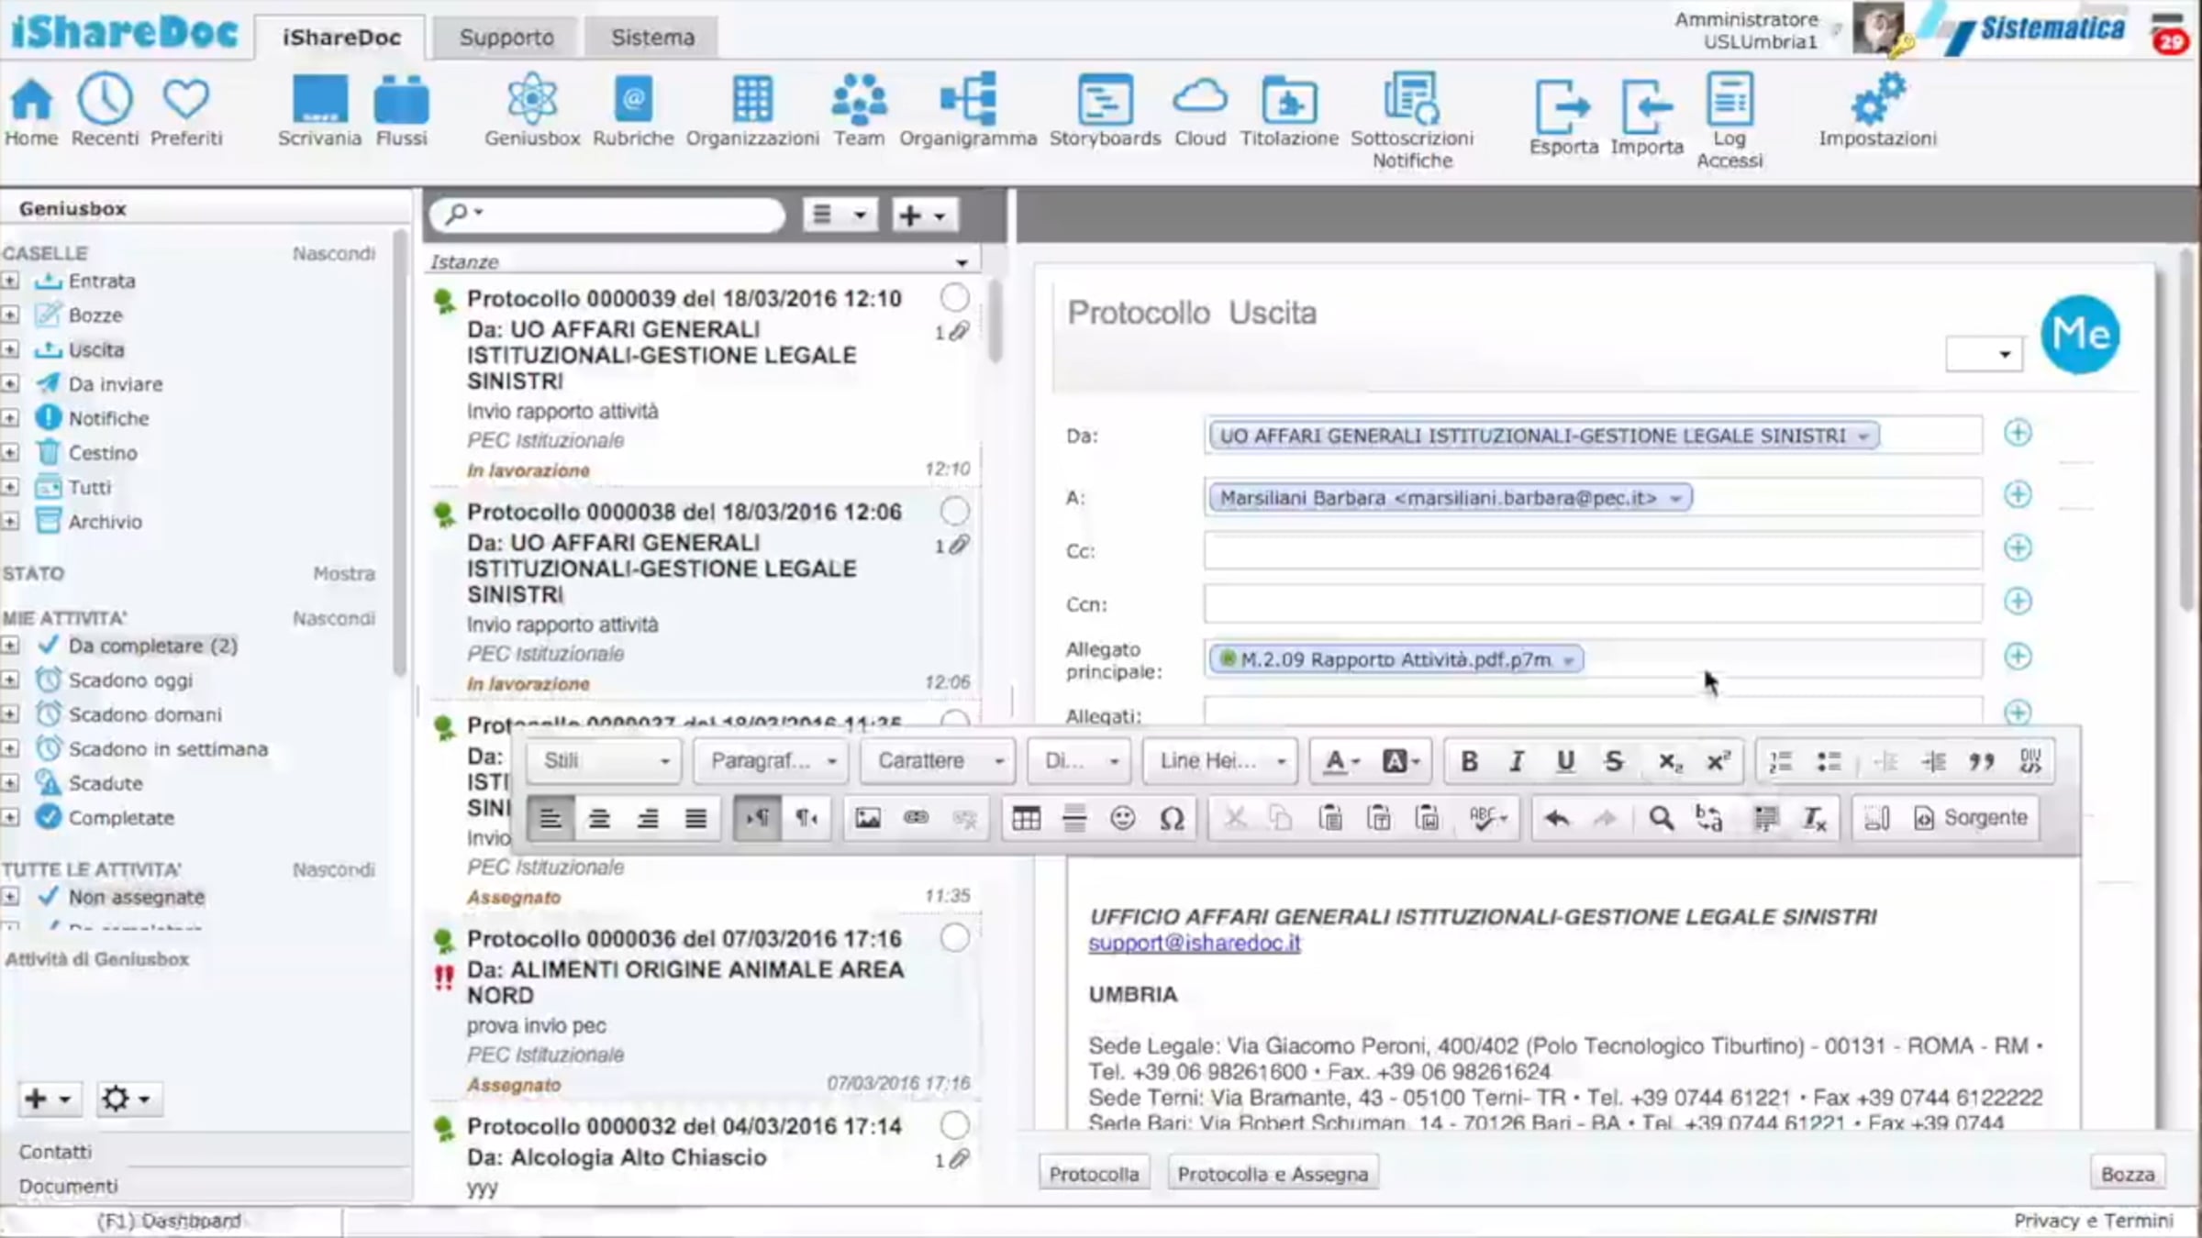Screen dimensions: 2202x1238
Task: Insert a table using editor table icon
Action: click(1026, 818)
